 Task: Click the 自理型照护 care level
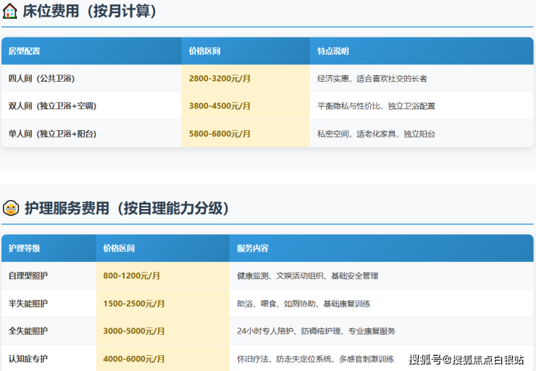click(28, 276)
